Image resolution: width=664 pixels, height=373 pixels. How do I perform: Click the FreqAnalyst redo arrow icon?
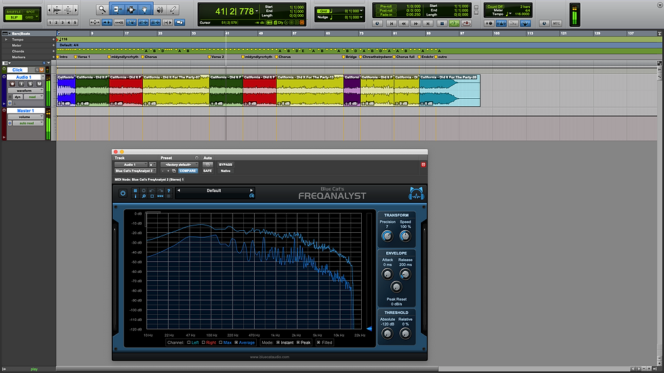click(161, 191)
